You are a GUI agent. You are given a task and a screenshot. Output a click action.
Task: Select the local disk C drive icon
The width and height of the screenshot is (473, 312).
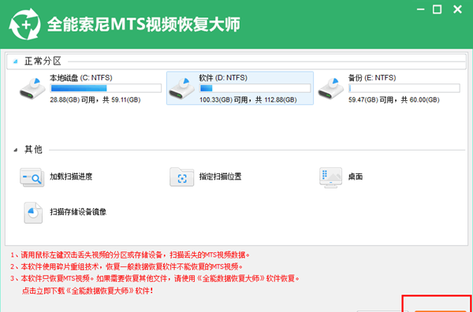(32, 88)
